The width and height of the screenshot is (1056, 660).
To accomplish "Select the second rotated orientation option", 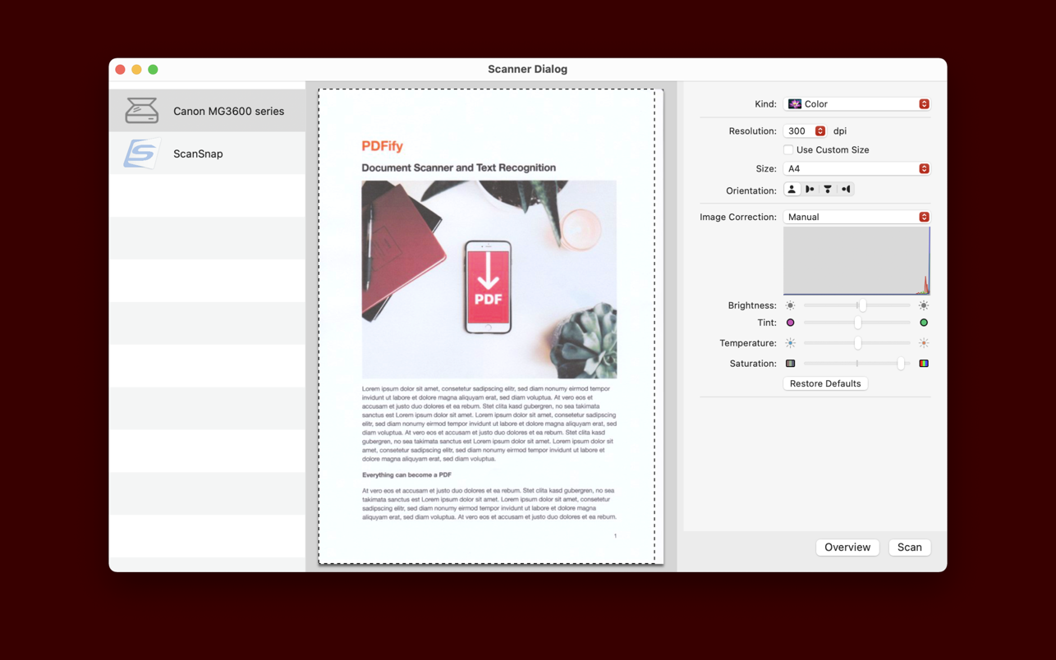I will (x=846, y=190).
